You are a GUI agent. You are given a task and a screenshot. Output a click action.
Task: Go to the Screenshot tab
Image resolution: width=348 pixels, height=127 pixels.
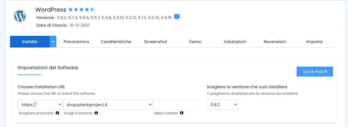pyautogui.click(x=156, y=42)
